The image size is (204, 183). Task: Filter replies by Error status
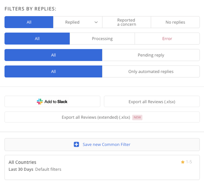coord(167,39)
